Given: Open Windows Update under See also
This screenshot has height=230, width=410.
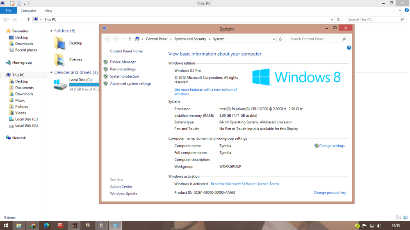Looking at the screenshot, I should coord(123,194).
